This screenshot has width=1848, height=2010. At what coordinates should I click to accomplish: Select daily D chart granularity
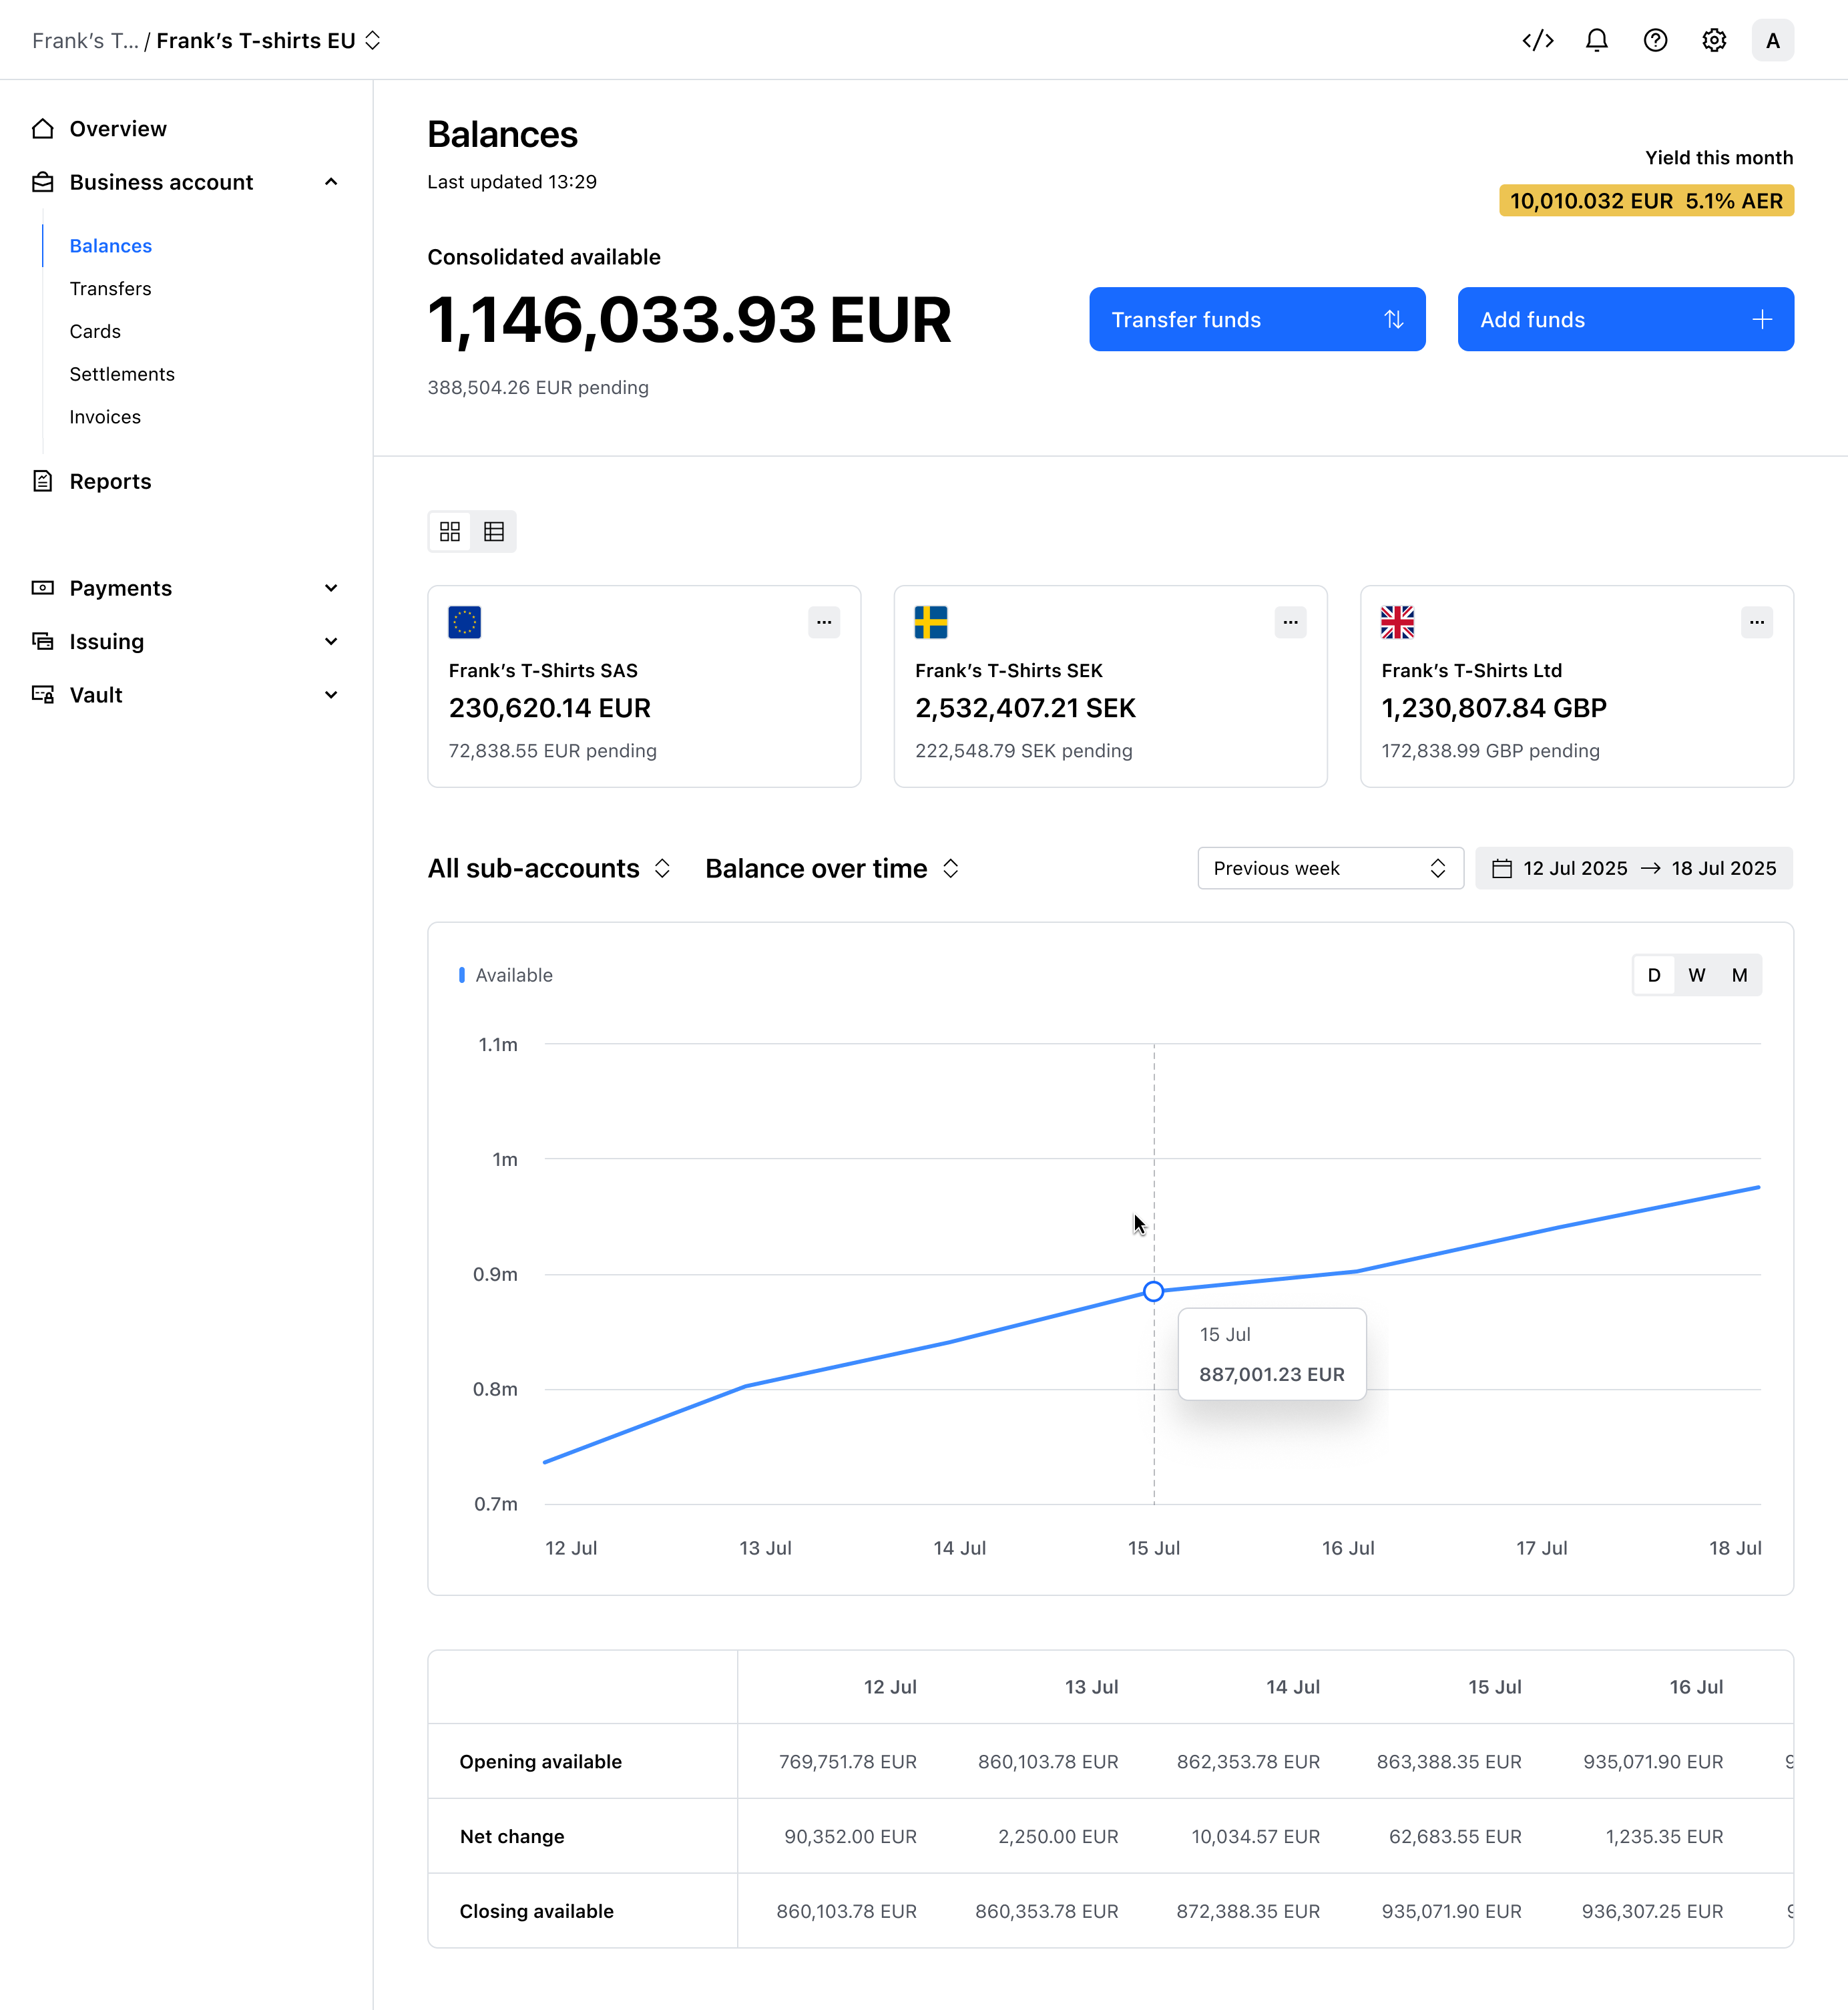tap(1654, 975)
